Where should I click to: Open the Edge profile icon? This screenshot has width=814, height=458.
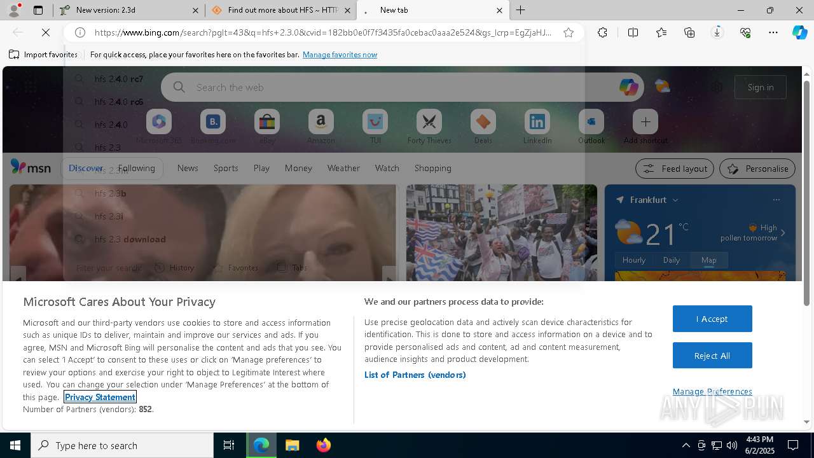click(x=13, y=10)
